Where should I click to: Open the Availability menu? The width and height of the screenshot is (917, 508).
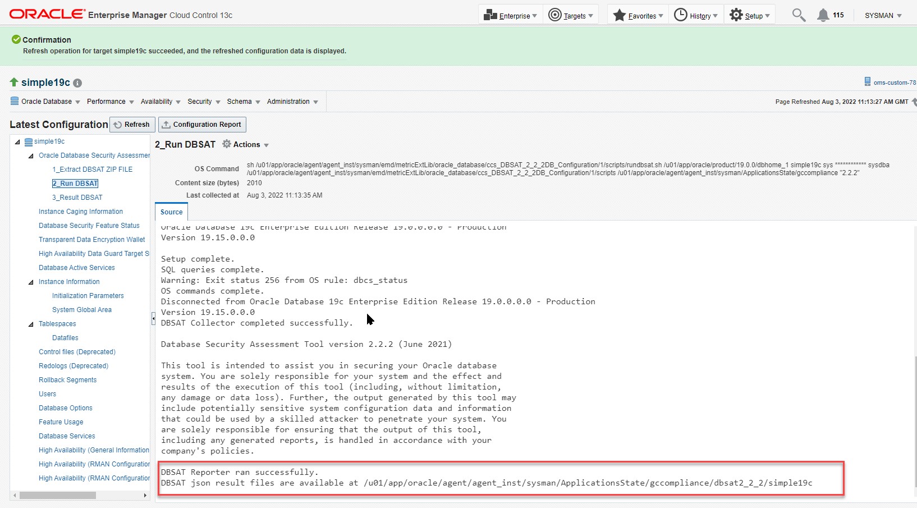[161, 102]
